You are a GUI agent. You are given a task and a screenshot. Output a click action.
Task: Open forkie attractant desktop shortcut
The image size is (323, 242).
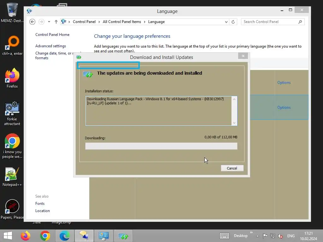12,113
